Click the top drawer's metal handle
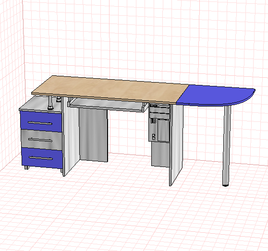This screenshot has height=251, width=268. pos(40,123)
